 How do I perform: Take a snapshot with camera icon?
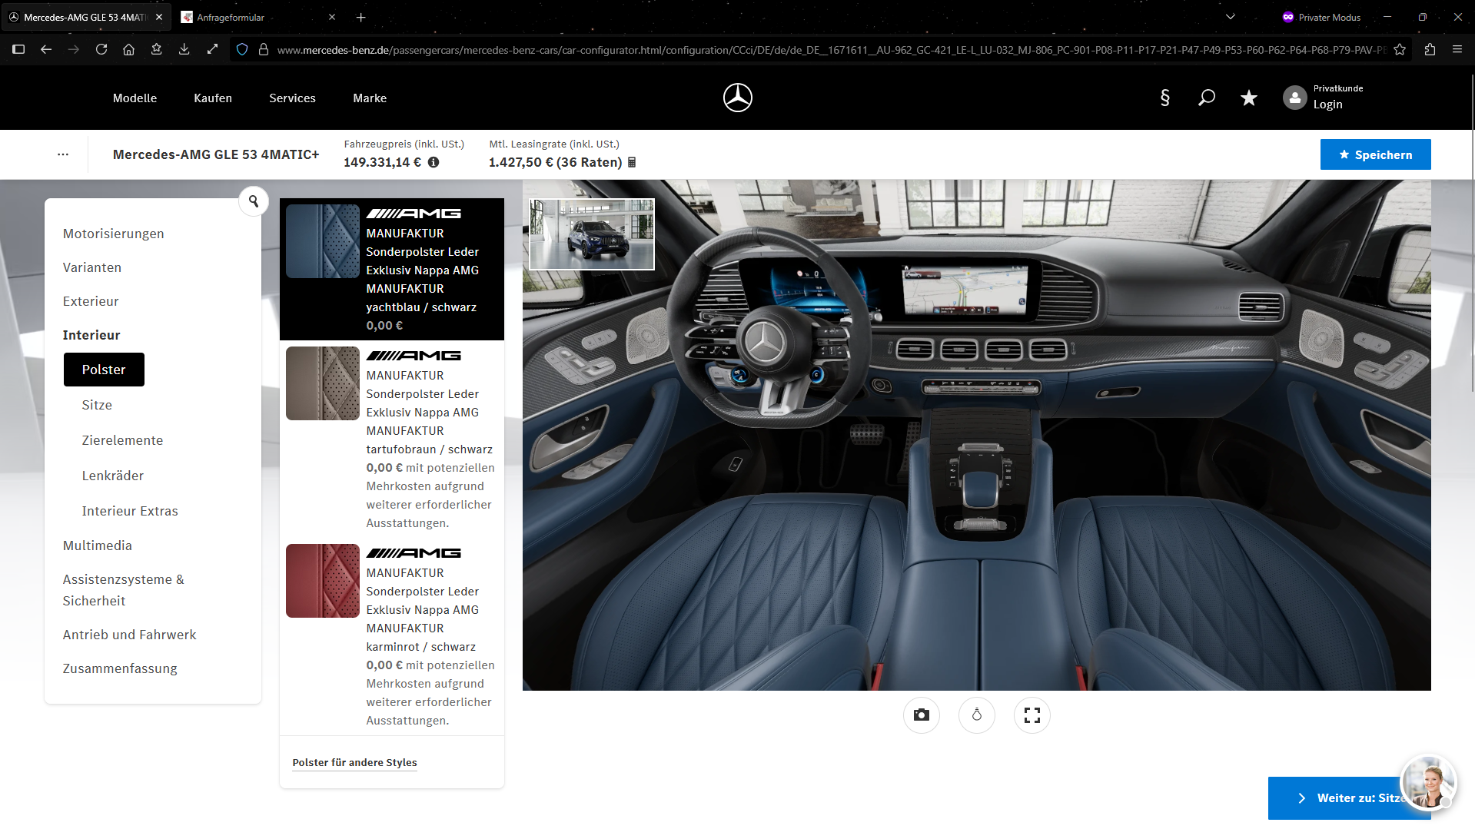[921, 715]
